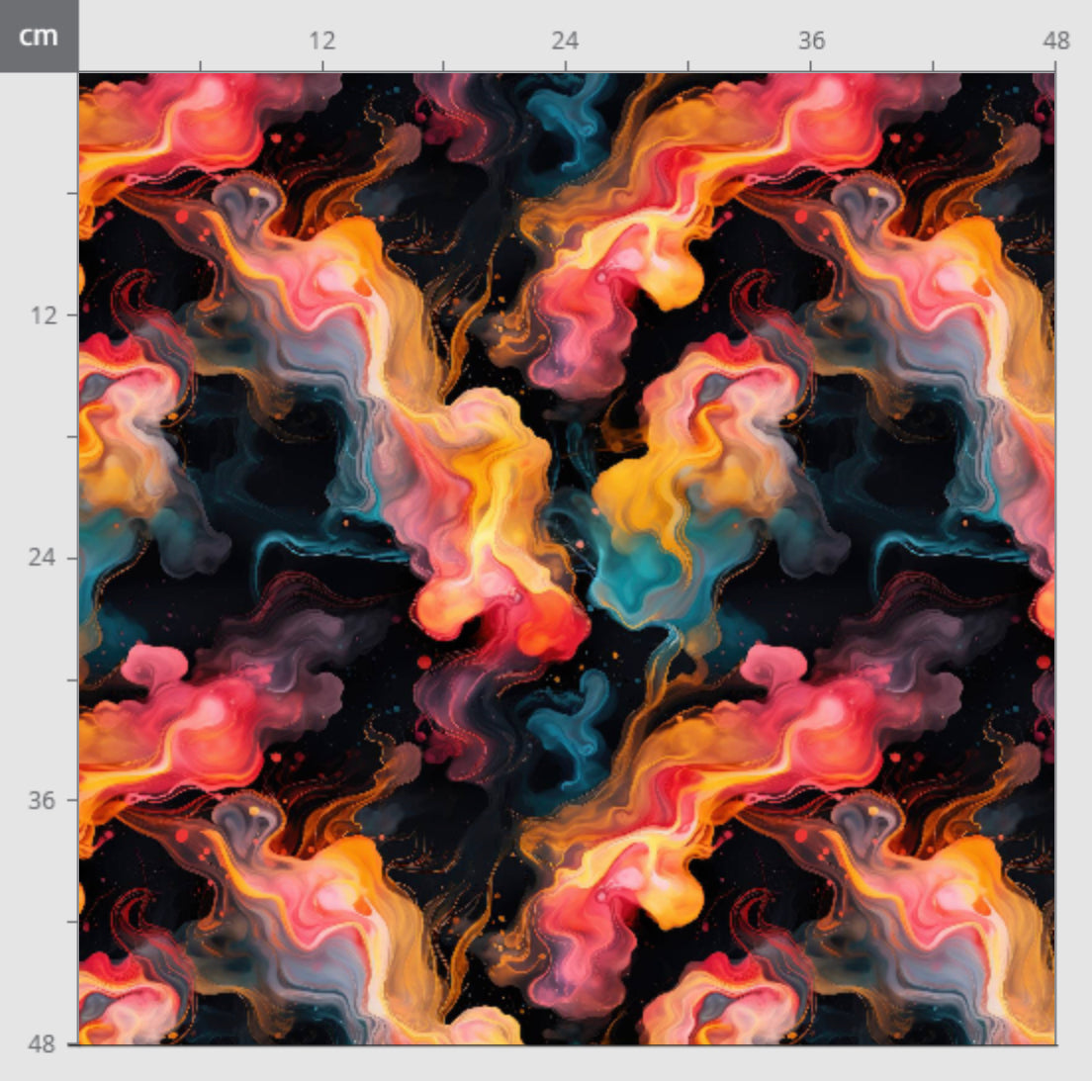Click the 24 mark on left ruler

(42, 557)
